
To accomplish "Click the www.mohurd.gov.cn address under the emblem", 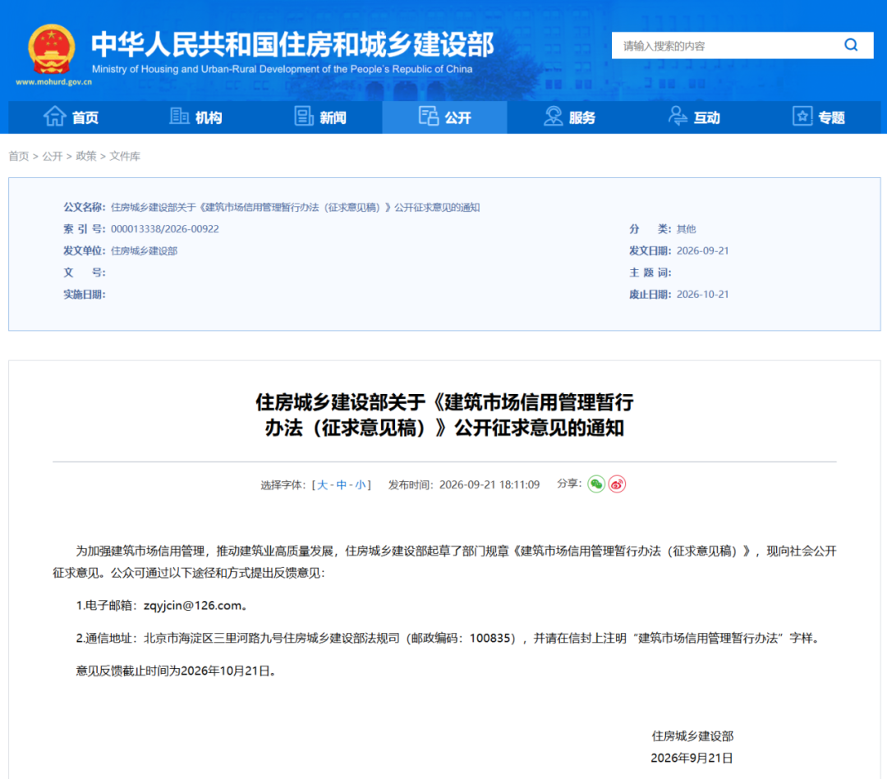I will point(53,82).
